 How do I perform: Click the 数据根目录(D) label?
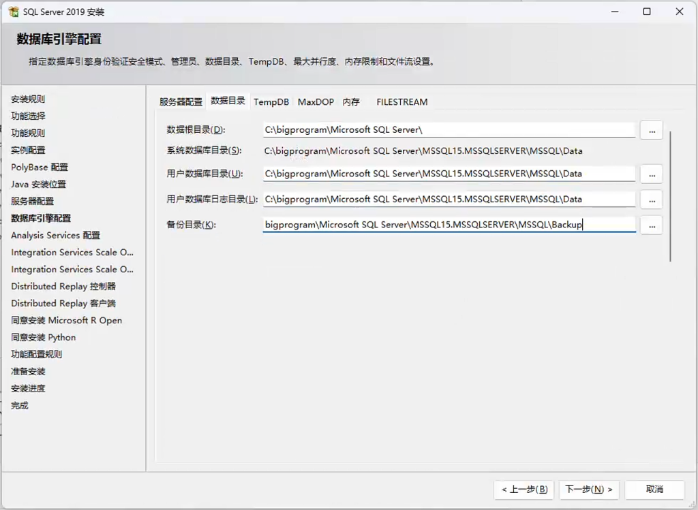click(x=196, y=130)
